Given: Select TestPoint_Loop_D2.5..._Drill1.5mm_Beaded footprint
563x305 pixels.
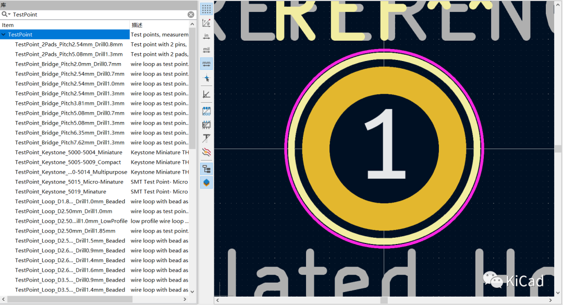Looking at the screenshot, I should coord(70,241).
